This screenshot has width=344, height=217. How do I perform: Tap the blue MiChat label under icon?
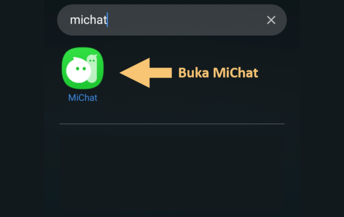coord(83,98)
